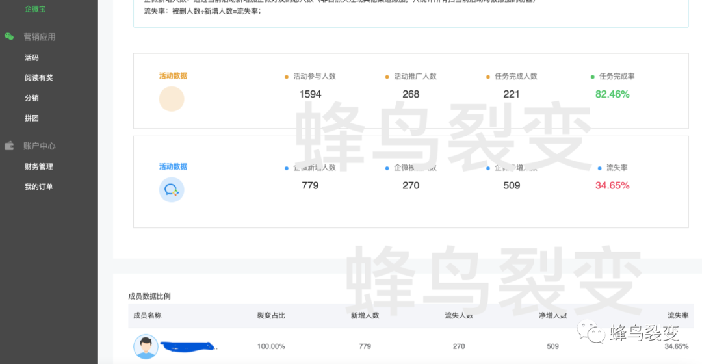
Task: Click the 营销应用 WeChat icon
Action: coord(9,36)
